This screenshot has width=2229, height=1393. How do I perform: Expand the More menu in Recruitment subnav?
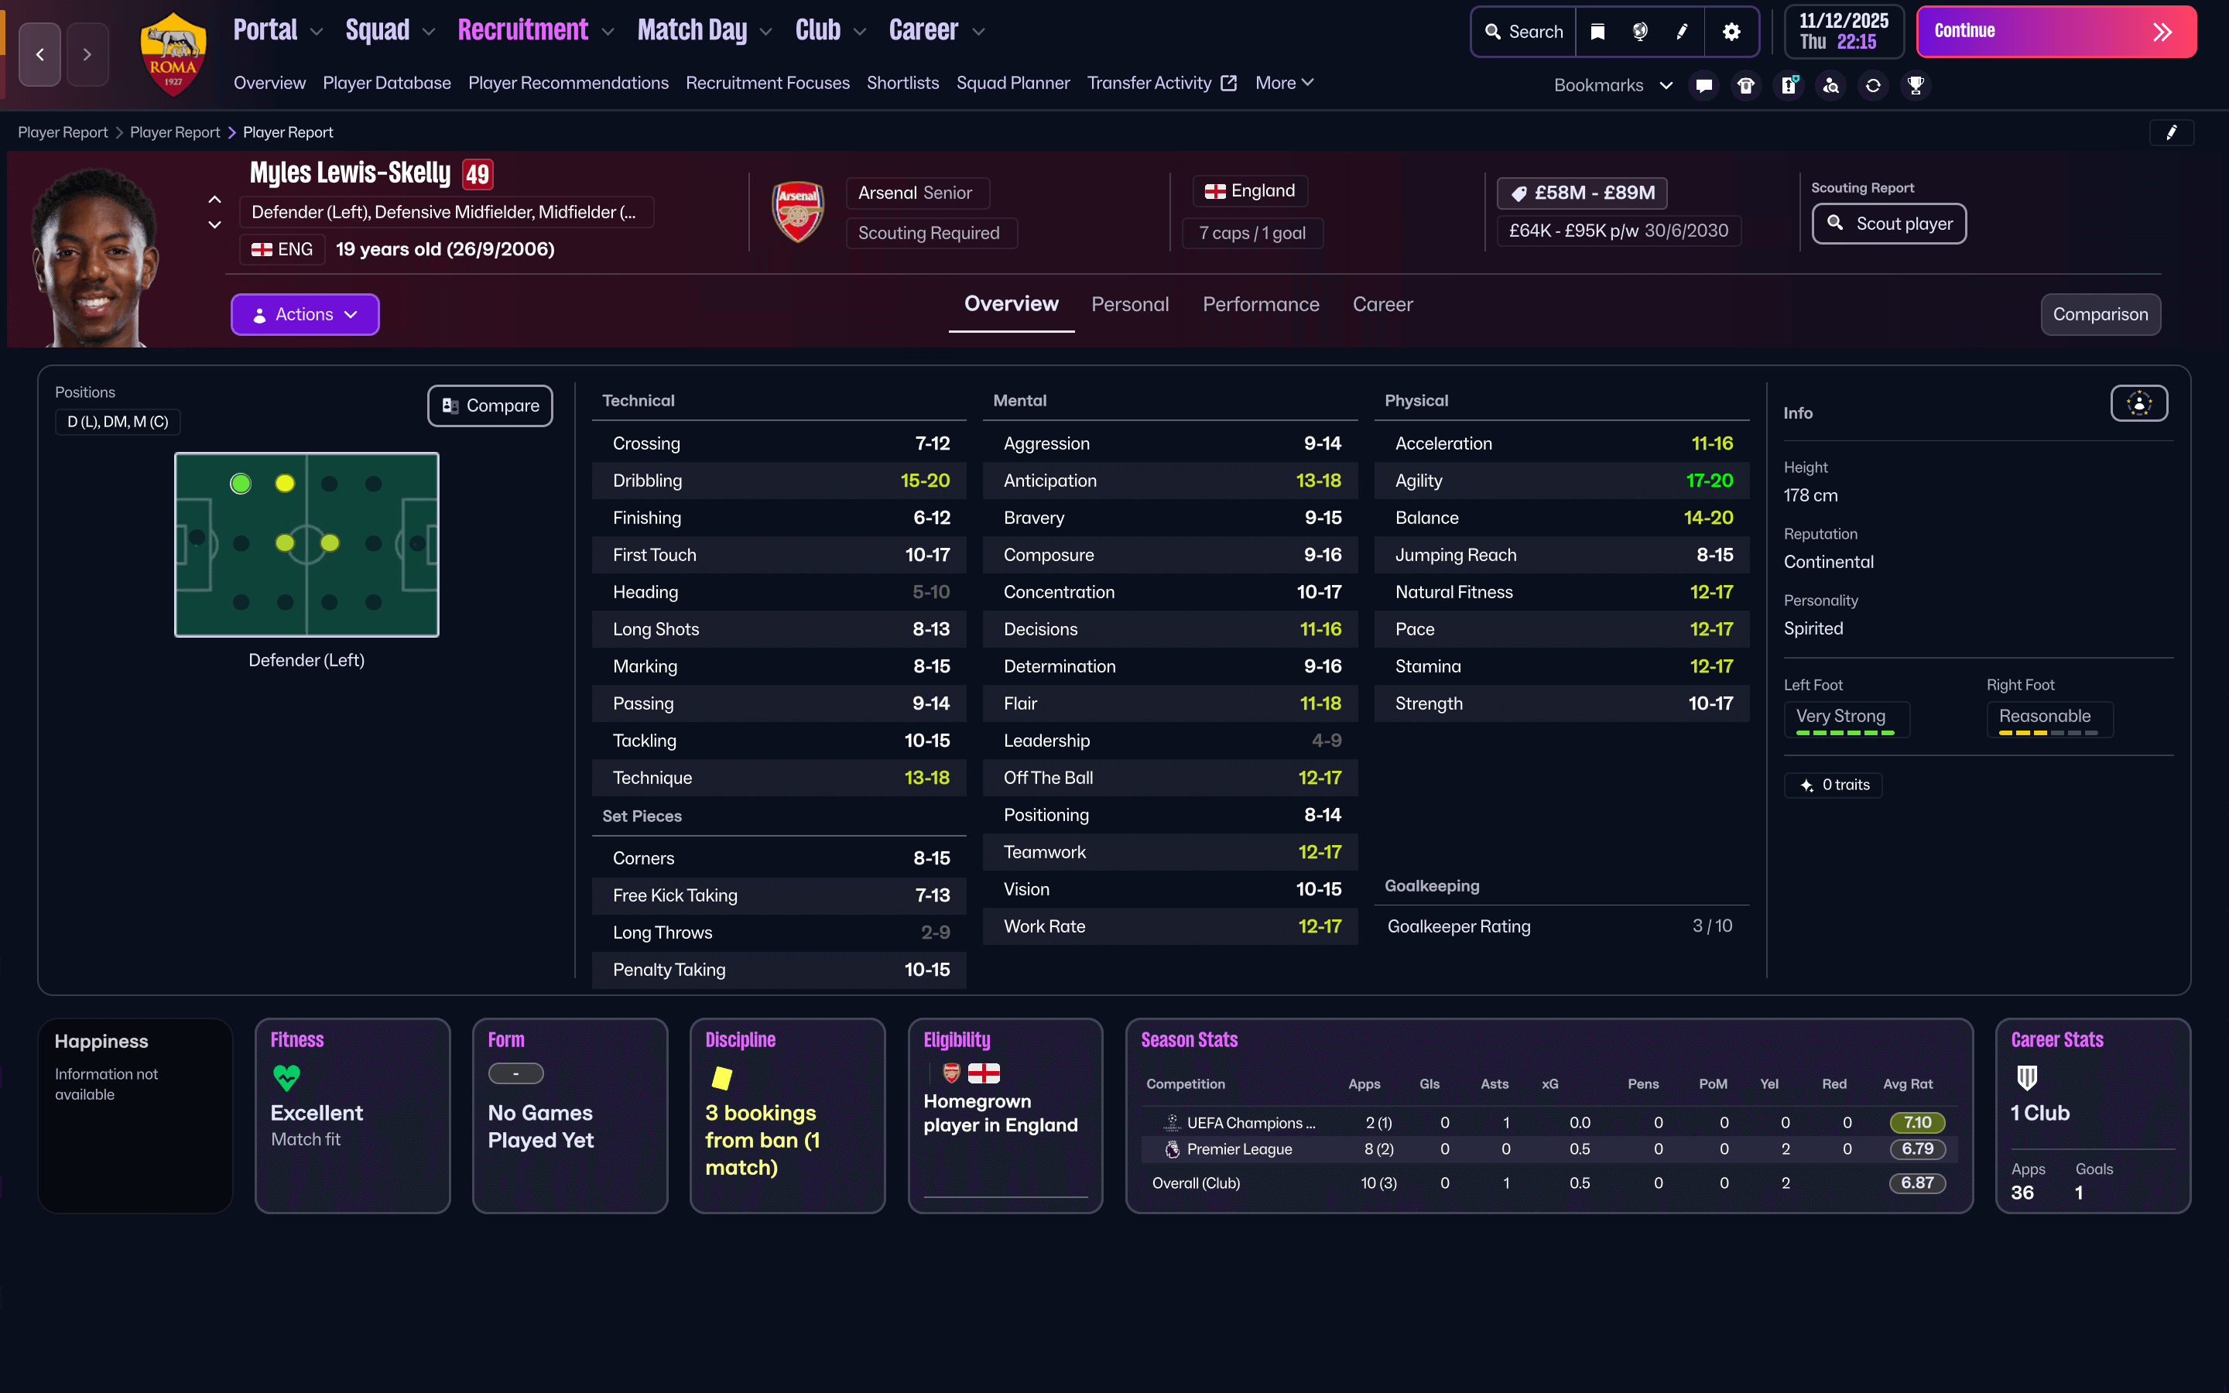point(1284,83)
